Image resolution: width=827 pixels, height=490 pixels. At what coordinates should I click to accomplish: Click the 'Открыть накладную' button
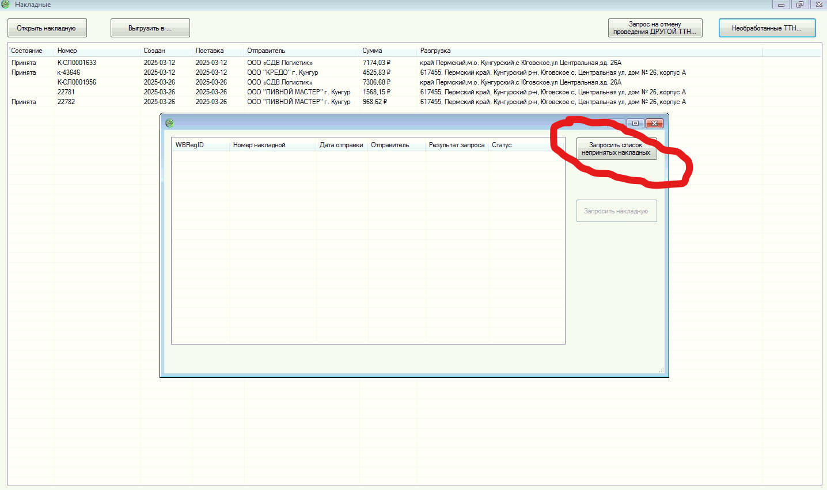click(47, 28)
